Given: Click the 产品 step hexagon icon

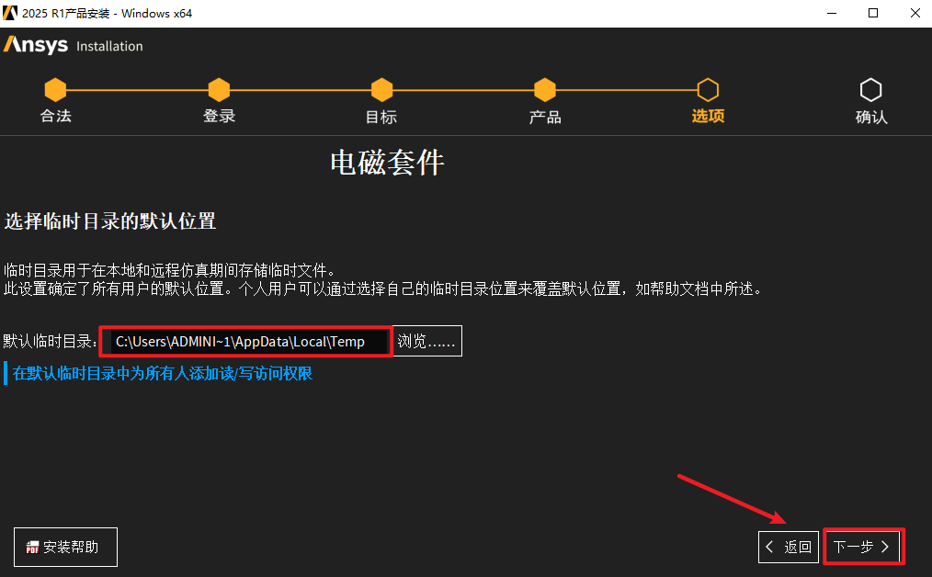Looking at the screenshot, I should (x=544, y=90).
